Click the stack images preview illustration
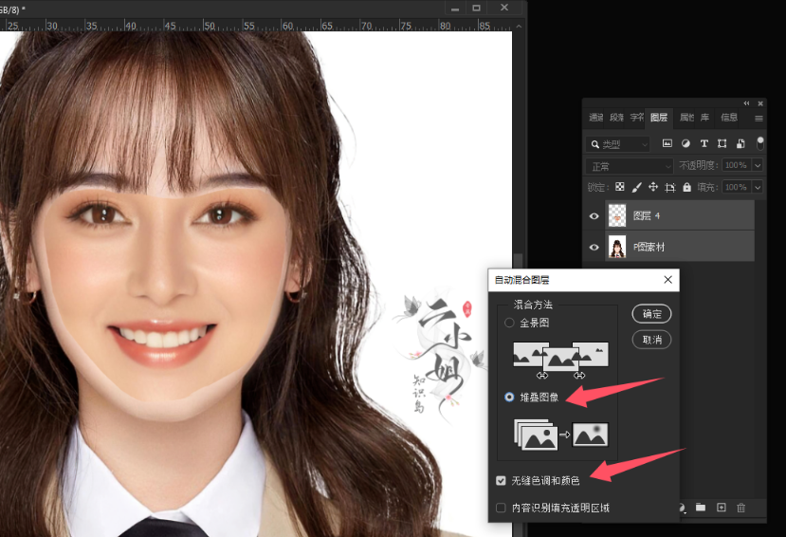 [x=561, y=435]
